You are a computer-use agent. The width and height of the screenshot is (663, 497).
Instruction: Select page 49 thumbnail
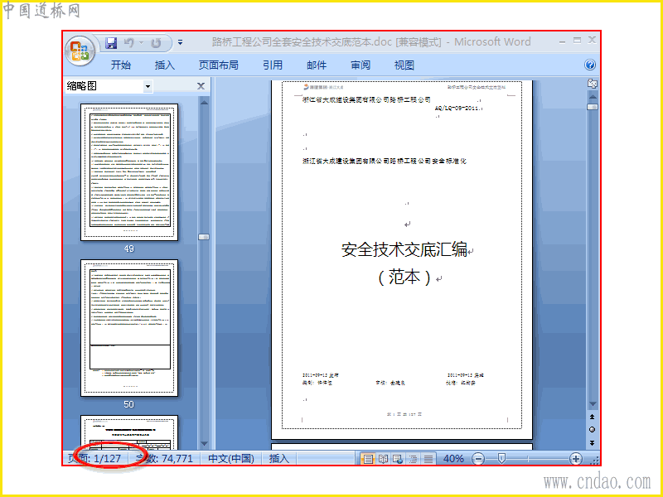129,172
